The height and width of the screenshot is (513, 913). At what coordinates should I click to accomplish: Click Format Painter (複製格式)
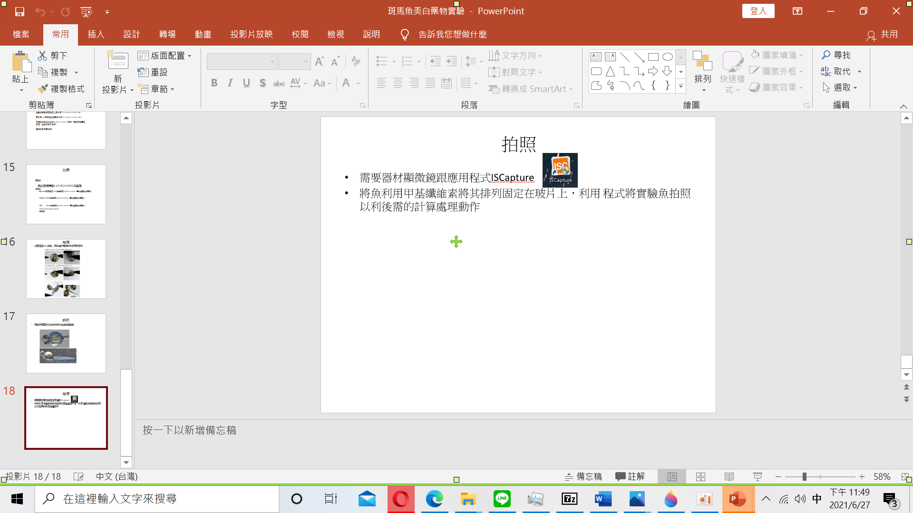(x=61, y=89)
